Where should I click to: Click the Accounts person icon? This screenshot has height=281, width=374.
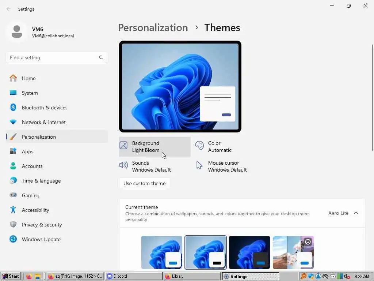click(x=13, y=166)
